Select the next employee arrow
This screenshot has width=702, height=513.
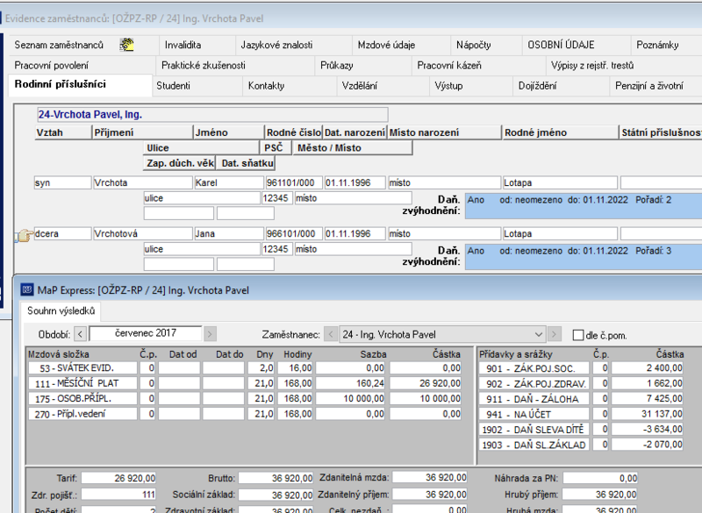[x=554, y=334]
